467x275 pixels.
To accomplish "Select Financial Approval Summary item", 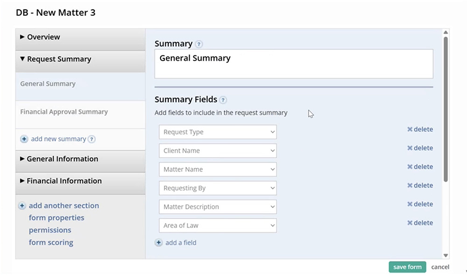I will (x=64, y=112).
